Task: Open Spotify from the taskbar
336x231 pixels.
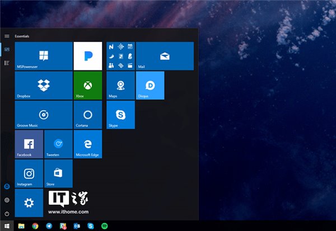Action: 104,226
